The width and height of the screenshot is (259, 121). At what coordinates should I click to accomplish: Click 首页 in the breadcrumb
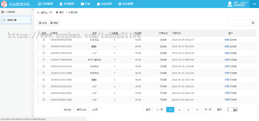coord(62,12)
